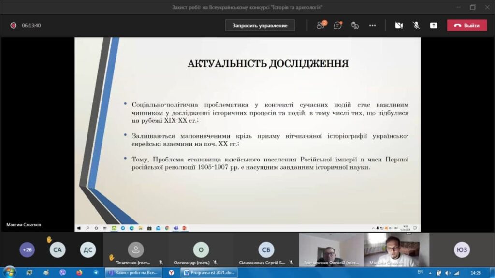The image size is (495, 278).
Task: Launch Firefox from the taskbar
Action: (79, 273)
